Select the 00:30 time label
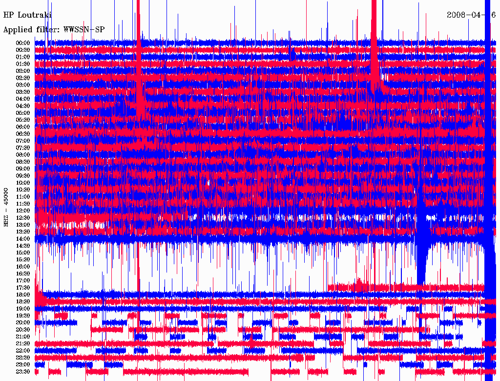500x381 pixels. point(23,50)
